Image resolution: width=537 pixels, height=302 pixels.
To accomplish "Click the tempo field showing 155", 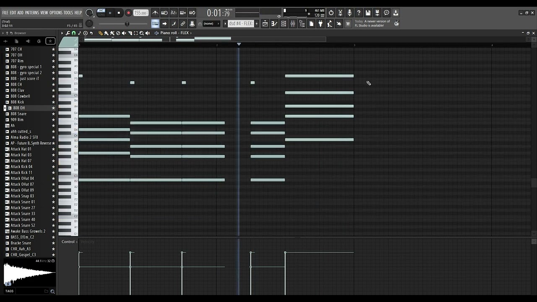I will pos(141,13).
